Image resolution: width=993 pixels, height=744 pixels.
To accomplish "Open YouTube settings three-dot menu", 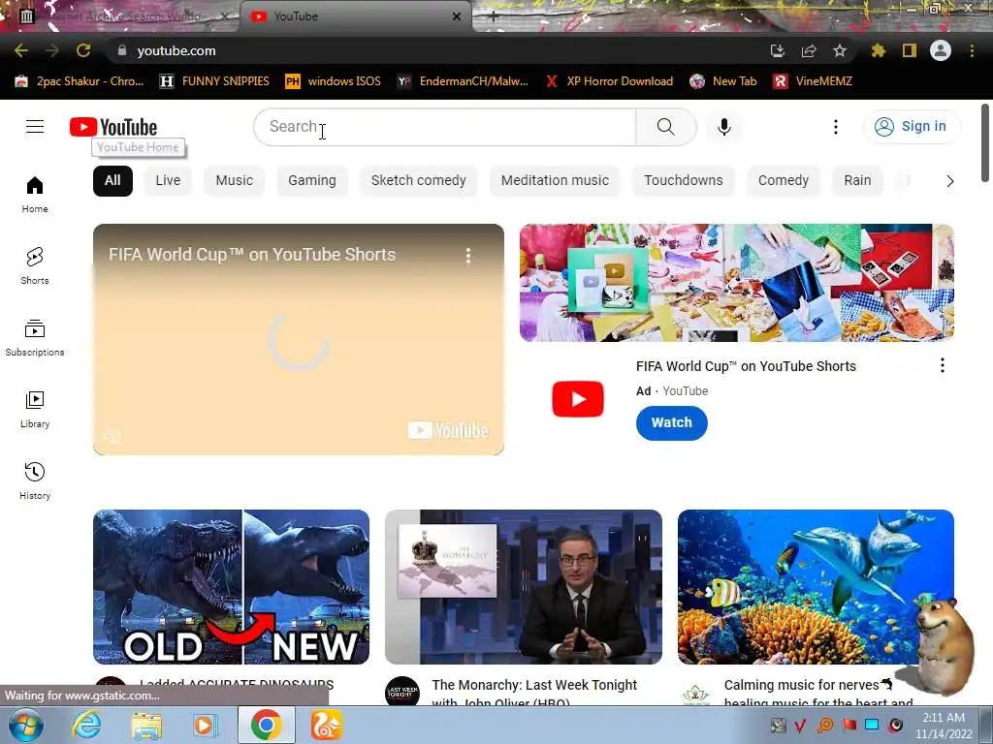I will (x=835, y=127).
